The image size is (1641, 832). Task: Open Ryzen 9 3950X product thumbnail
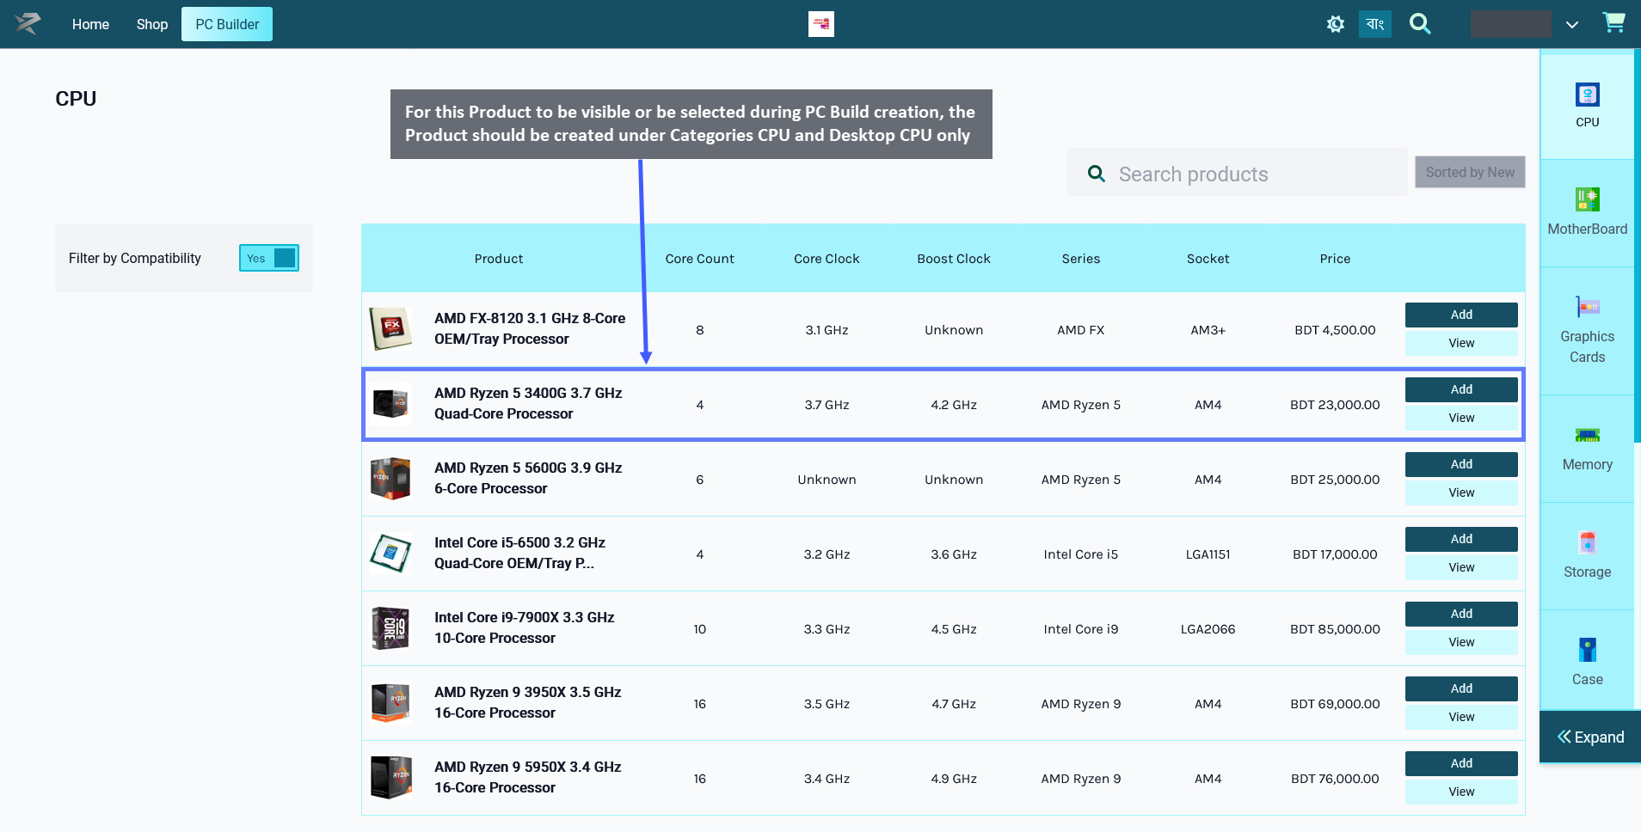pyautogui.click(x=390, y=702)
